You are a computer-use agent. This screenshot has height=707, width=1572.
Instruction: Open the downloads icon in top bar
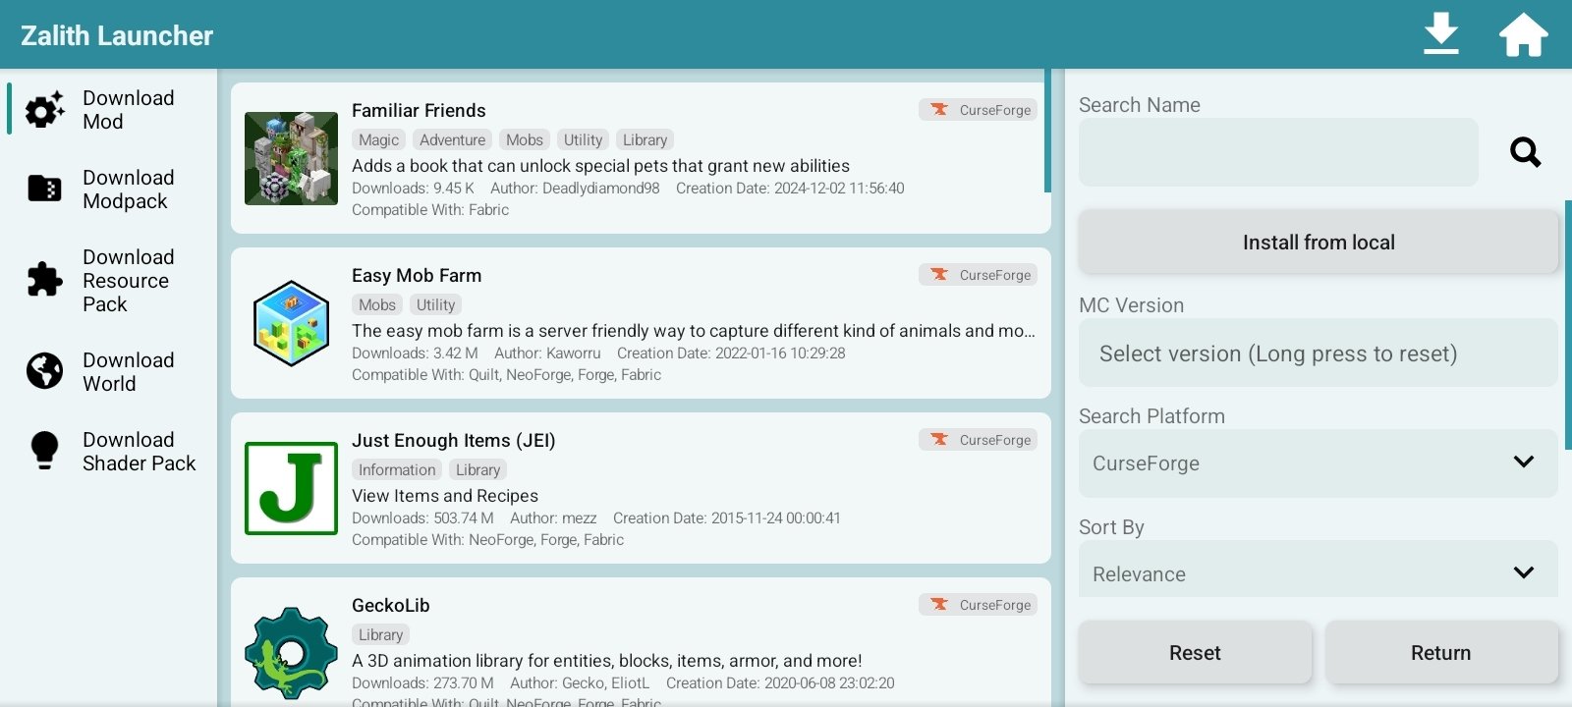click(1440, 34)
